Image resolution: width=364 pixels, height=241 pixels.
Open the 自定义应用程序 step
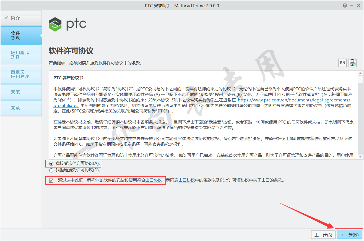[21, 74]
